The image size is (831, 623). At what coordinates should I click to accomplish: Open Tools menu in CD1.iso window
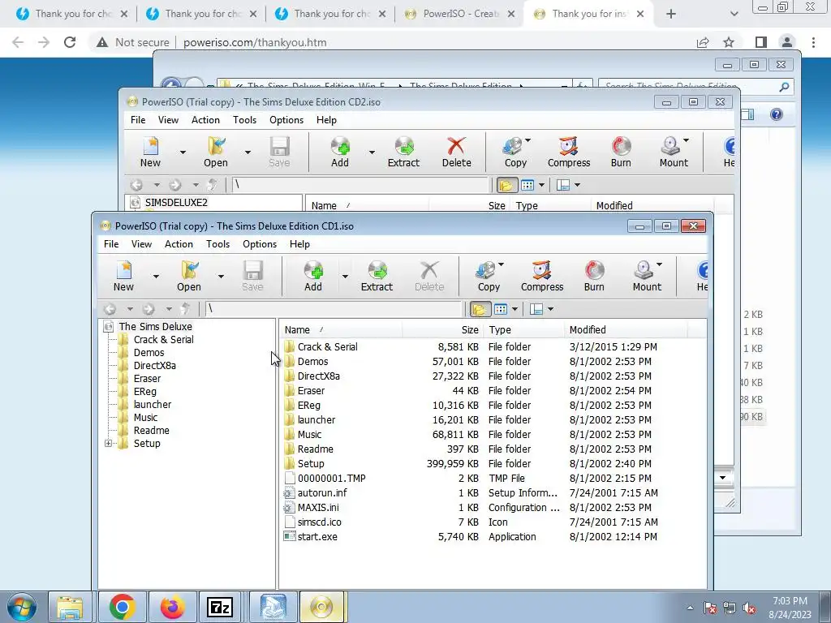[x=217, y=244]
